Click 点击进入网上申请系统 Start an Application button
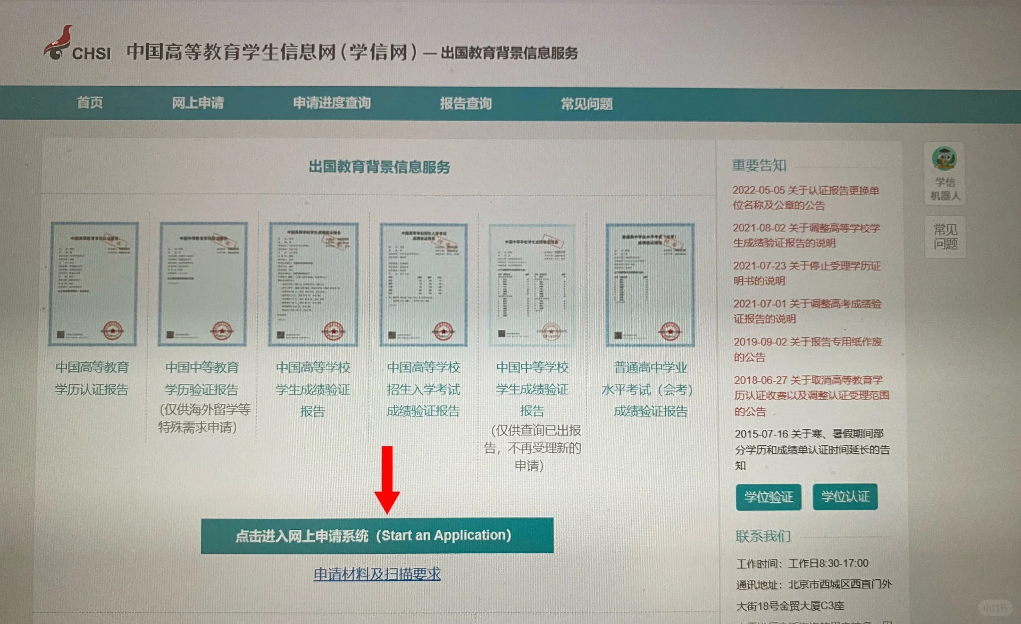The height and width of the screenshot is (624, 1021). point(376,535)
